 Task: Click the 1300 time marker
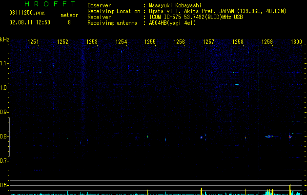(x=296, y=42)
